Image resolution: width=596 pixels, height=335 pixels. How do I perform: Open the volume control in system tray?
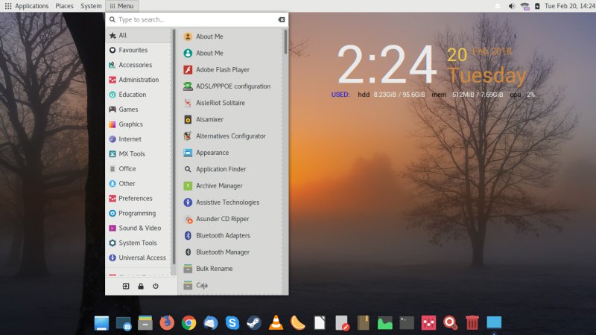tap(512, 6)
